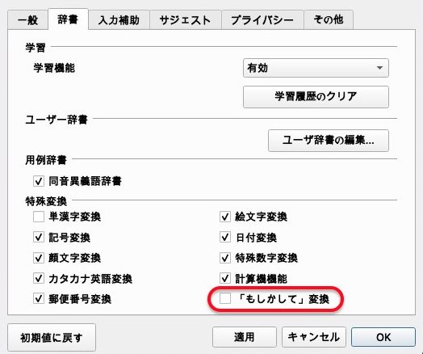Enable 単漢字変換 checkbox
The height and width of the screenshot is (354, 423).
(x=39, y=217)
